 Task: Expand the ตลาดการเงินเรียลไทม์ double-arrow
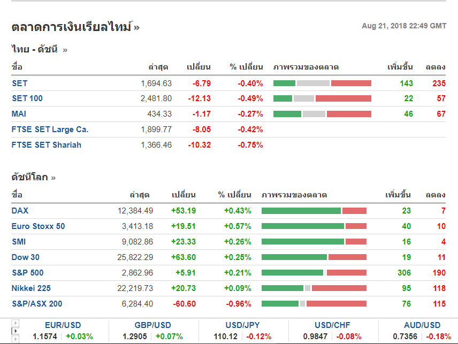137,27
